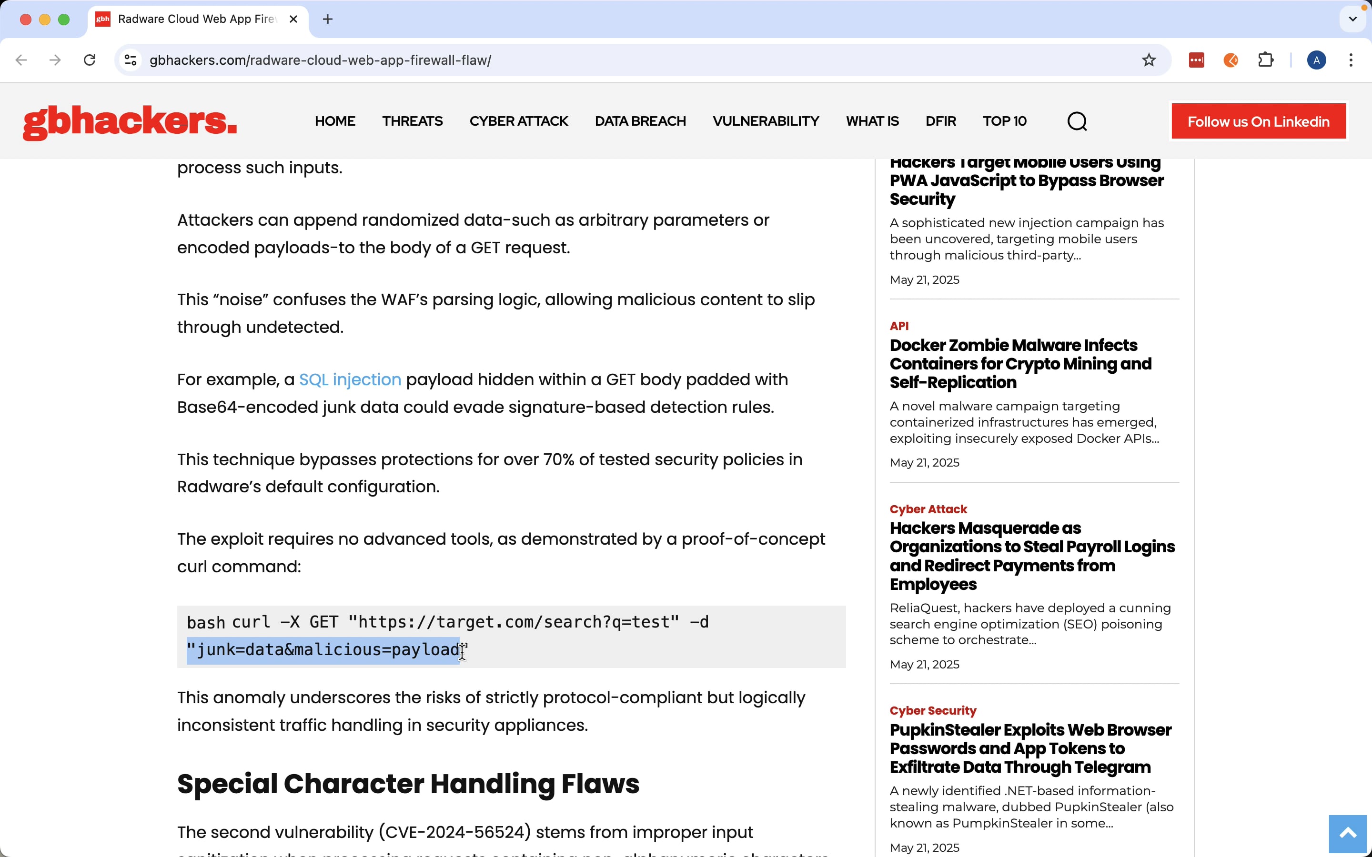
Task: Click paragraph starting 'Attackers can append randomized'
Action: click(473, 233)
